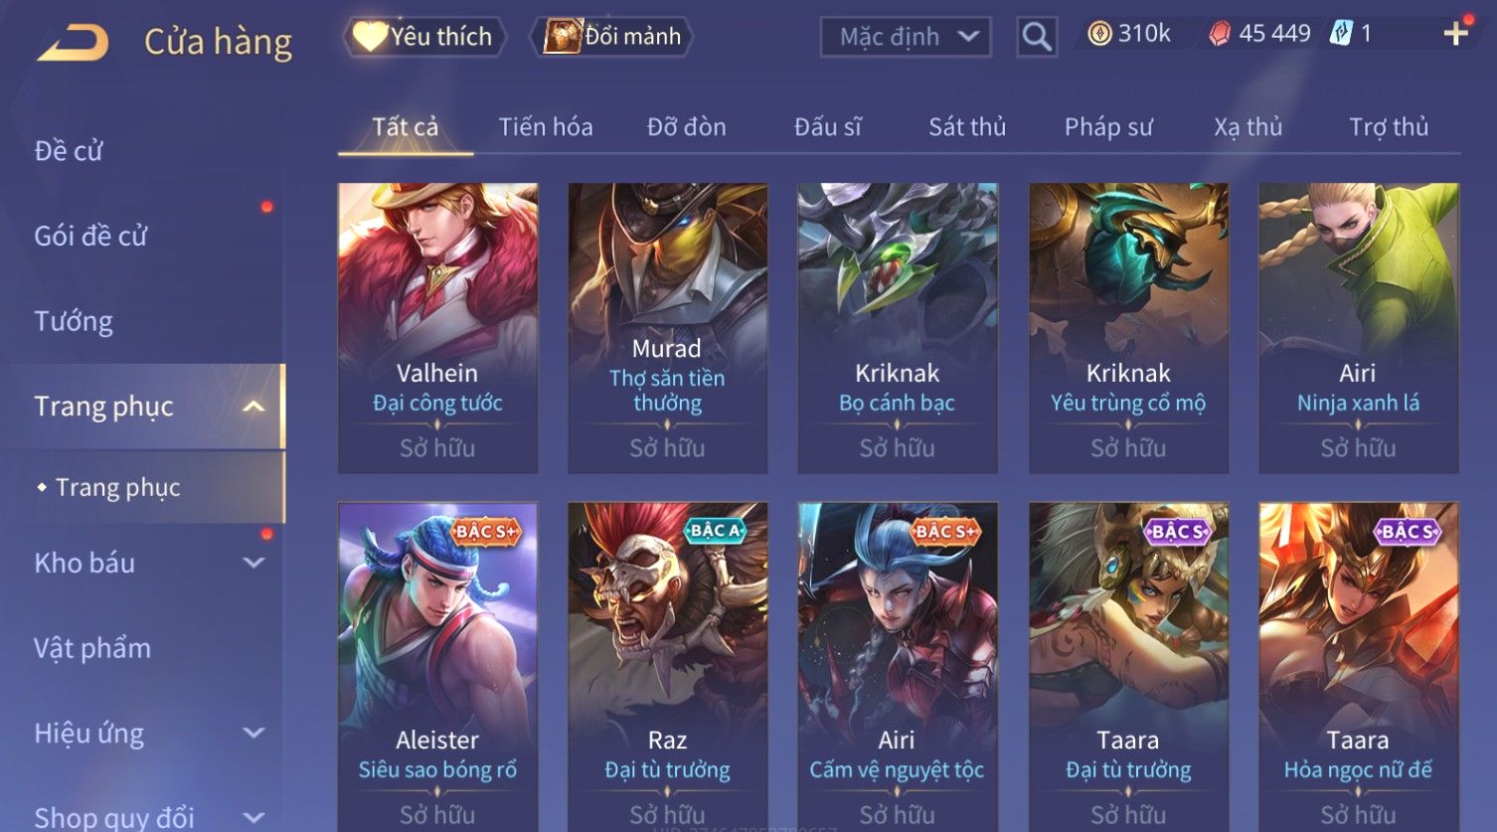This screenshot has height=832, width=1497.
Task: Open the Aleister Siêu sao bóng rổ skin
Action: coord(437,666)
